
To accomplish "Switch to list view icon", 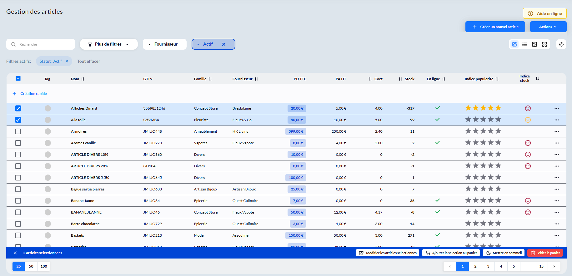I will (524, 44).
